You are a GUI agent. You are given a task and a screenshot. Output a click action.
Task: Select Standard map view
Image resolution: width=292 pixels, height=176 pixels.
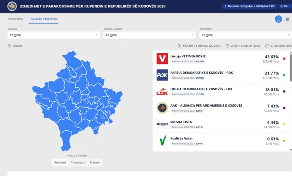[60, 163]
